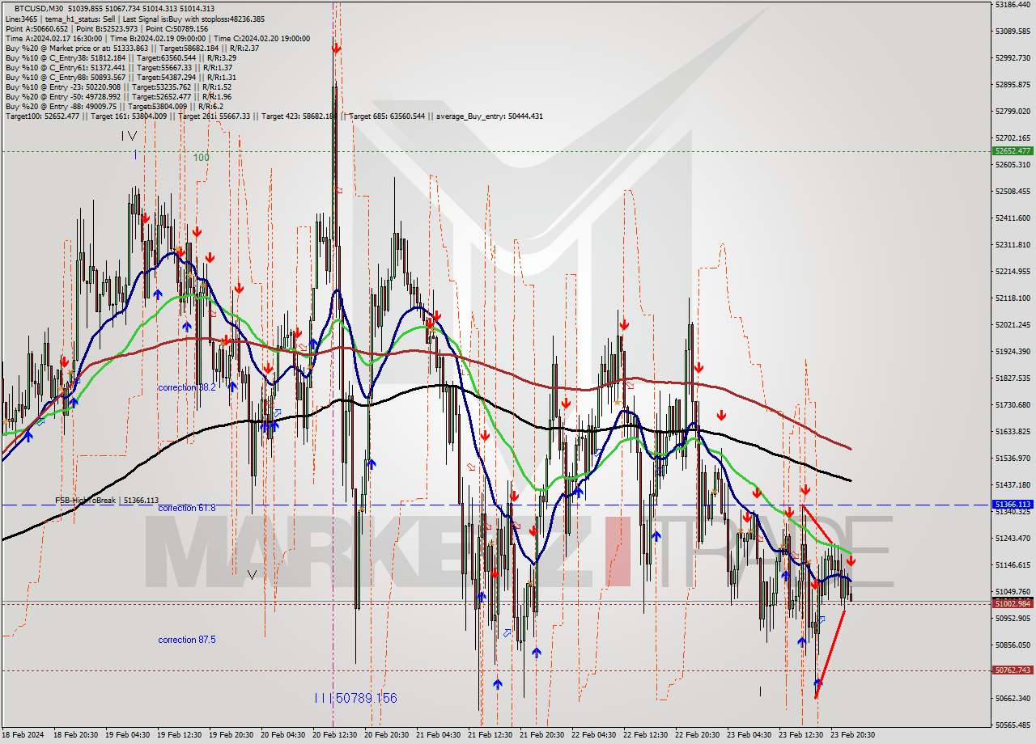
Task: Click the green '100' level label
Action: 201,157
